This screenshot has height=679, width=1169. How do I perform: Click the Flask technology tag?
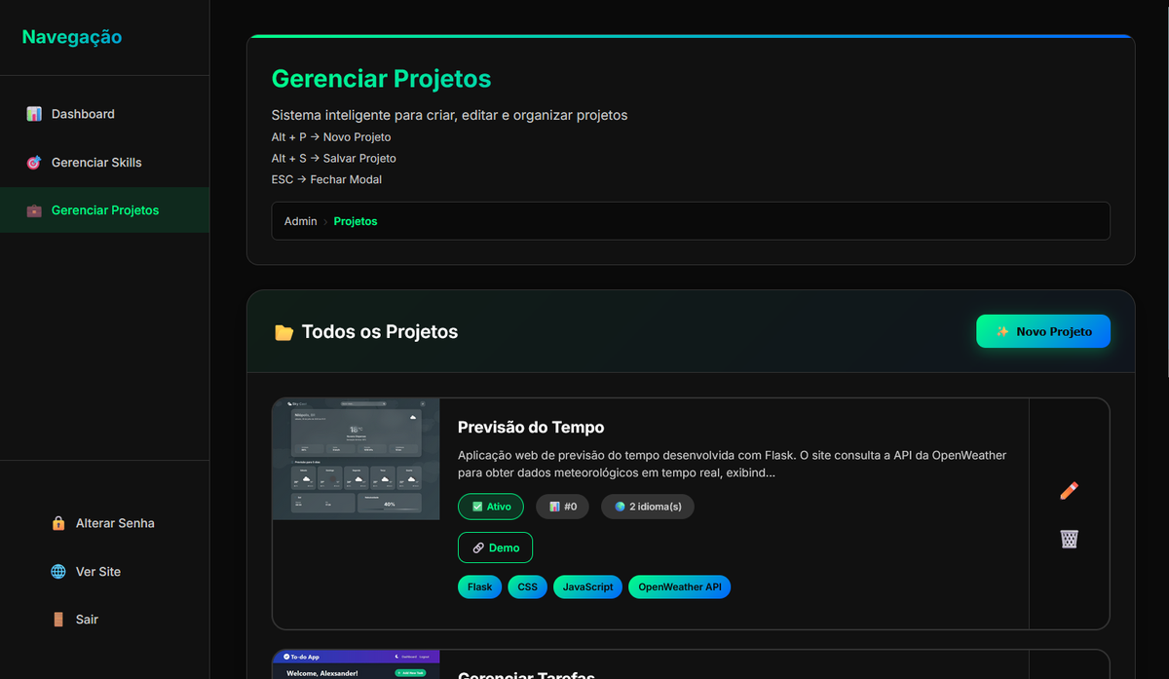[x=480, y=587]
